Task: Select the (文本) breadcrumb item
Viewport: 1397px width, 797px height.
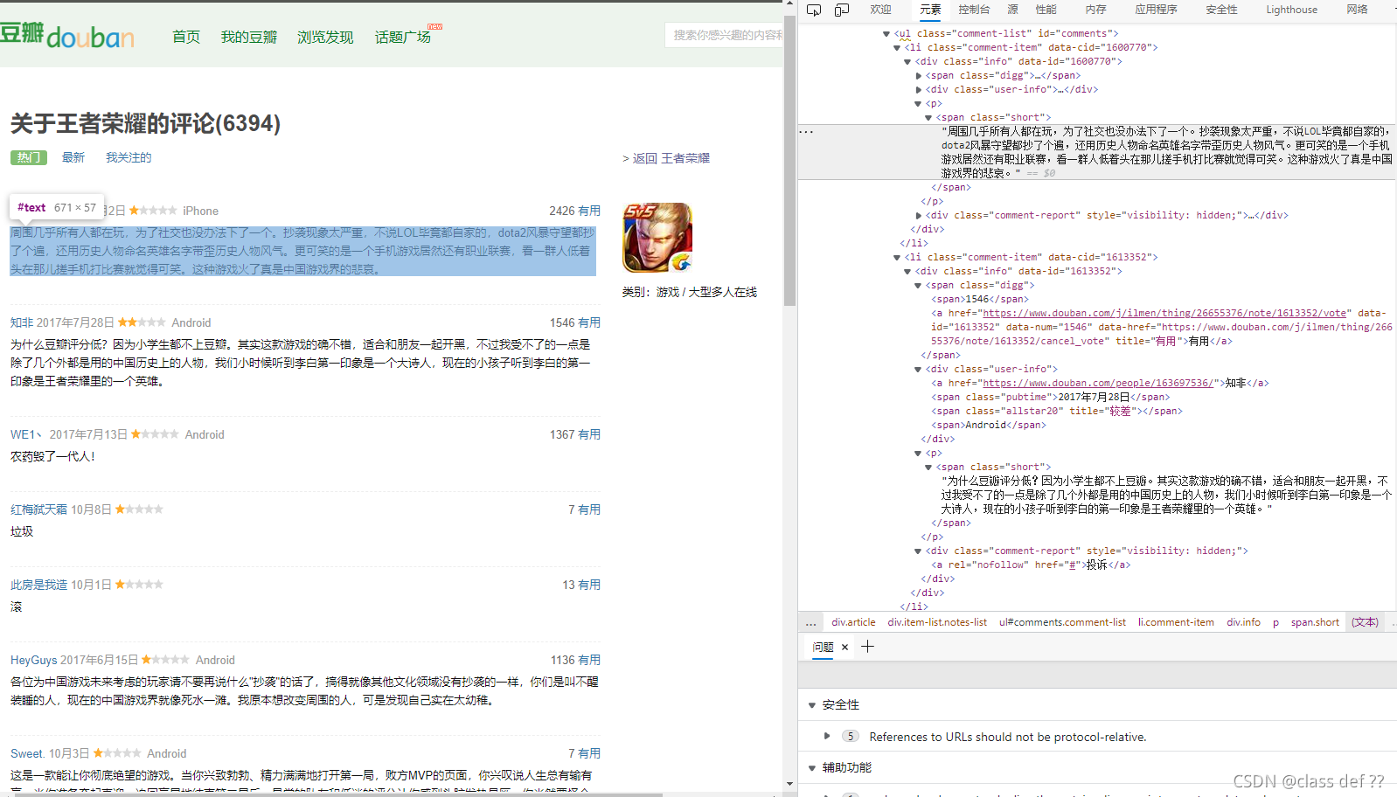Action: pyautogui.click(x=1365, y=623)
